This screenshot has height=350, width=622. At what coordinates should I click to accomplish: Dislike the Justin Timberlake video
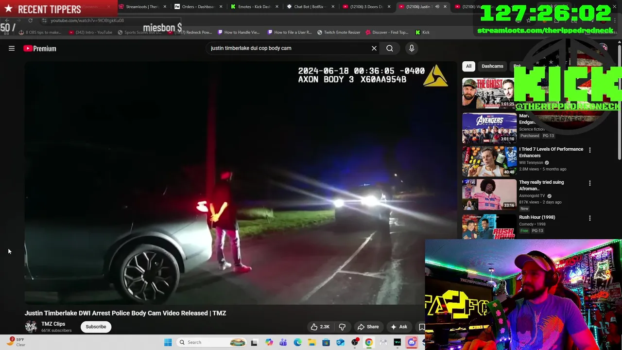click(342, 327)
